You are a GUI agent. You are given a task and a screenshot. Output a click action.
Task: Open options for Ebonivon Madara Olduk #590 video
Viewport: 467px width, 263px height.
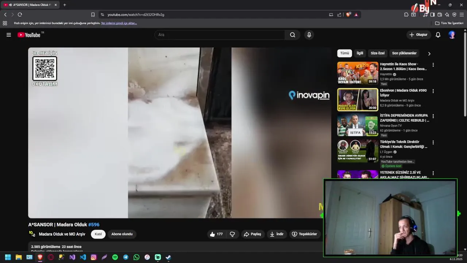point(433,91)
